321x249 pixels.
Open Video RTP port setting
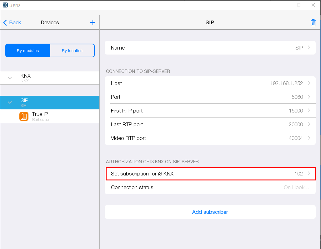(210, 138)
